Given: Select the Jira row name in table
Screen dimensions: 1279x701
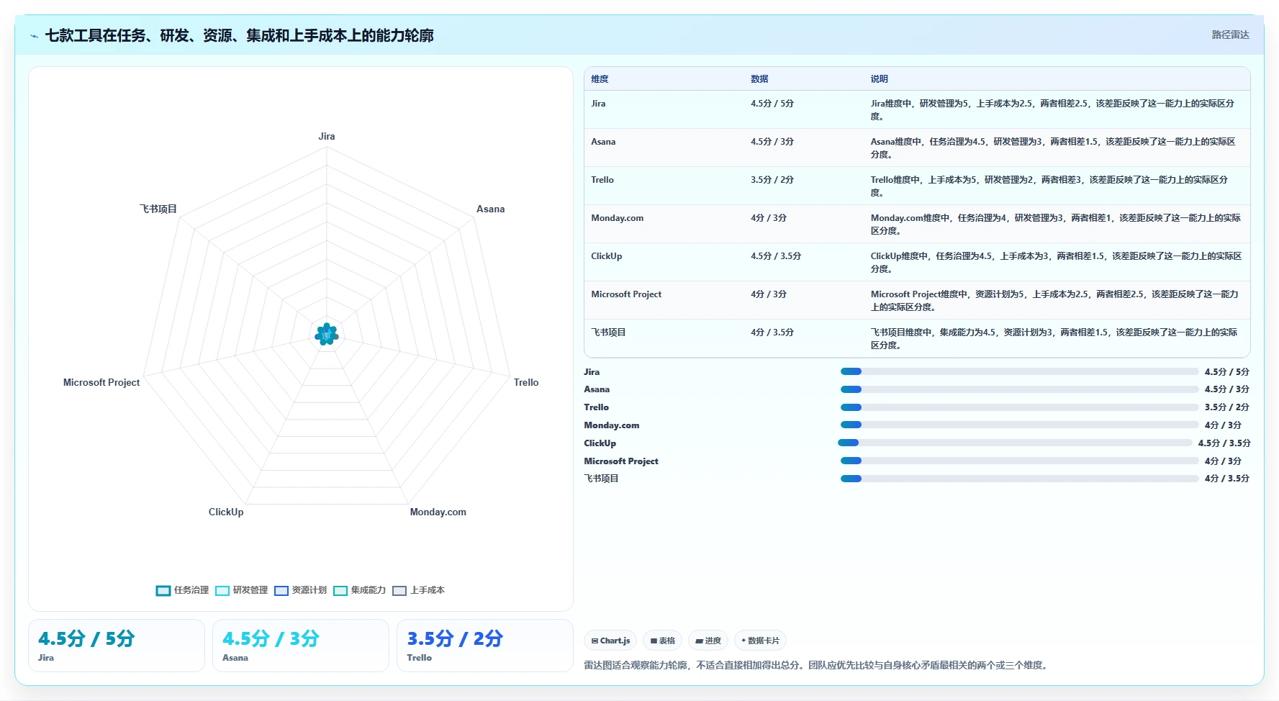Looking at the screenshot, I should tap(598, 104).
